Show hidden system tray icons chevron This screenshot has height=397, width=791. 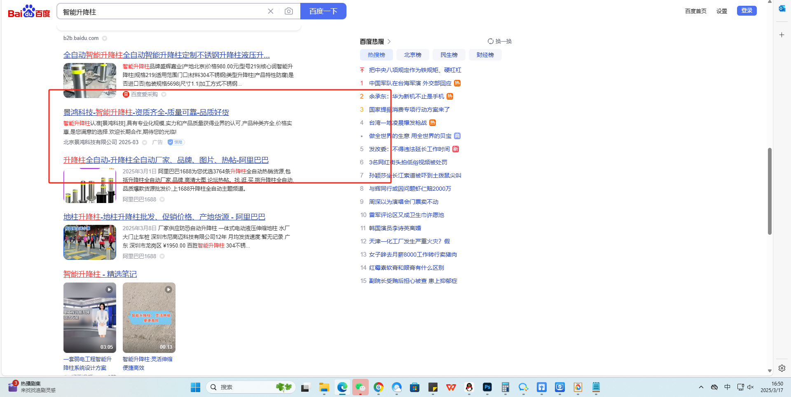tap(701, 387)
